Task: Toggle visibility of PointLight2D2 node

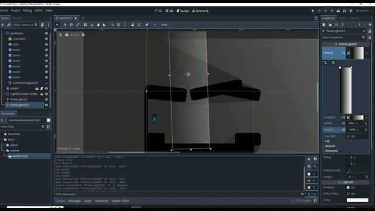Action: [46, 105]
